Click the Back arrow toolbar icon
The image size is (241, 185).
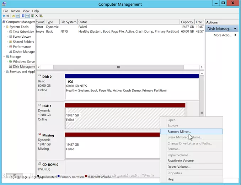coord(4,16)
